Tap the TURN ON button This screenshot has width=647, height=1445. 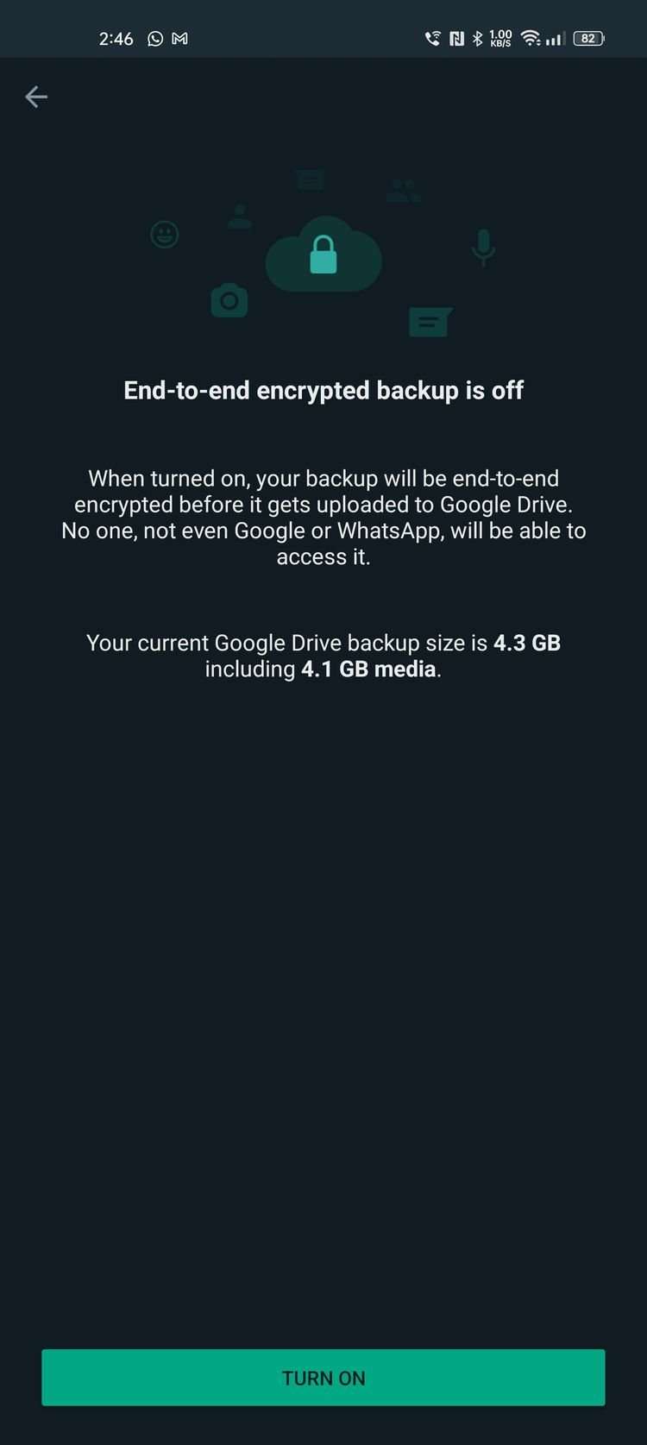point(323,1378)
